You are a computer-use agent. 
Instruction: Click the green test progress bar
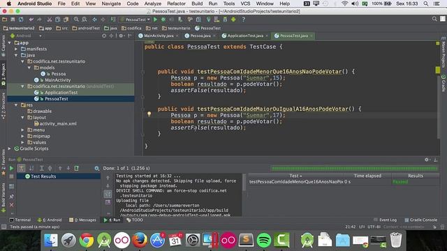click(x=354, y=169)
